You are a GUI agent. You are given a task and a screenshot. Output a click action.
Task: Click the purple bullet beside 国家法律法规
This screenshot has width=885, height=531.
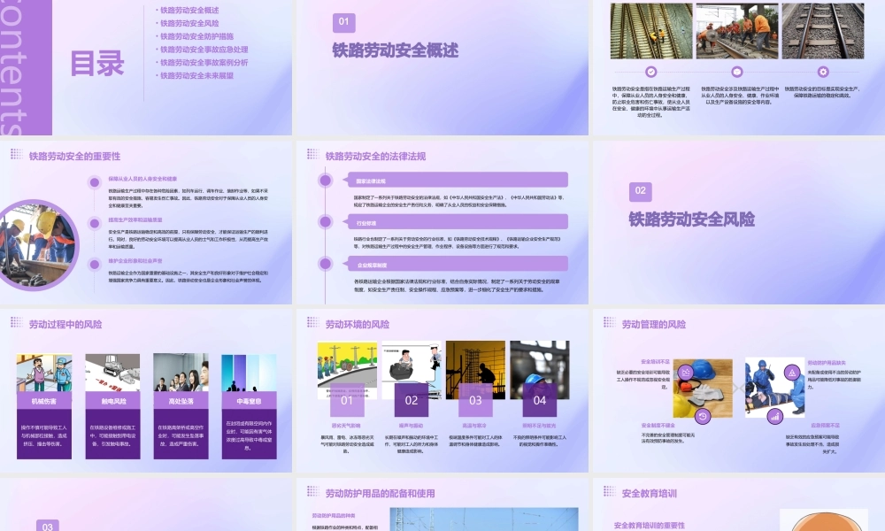[x=325, y=180]
